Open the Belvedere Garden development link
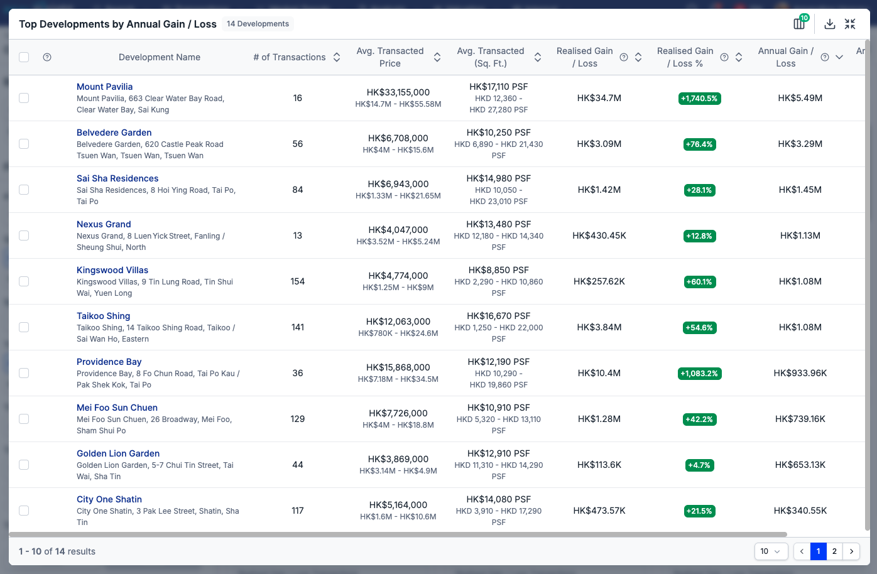This screenshot has height=574, width=877. (x=114, y=133)
